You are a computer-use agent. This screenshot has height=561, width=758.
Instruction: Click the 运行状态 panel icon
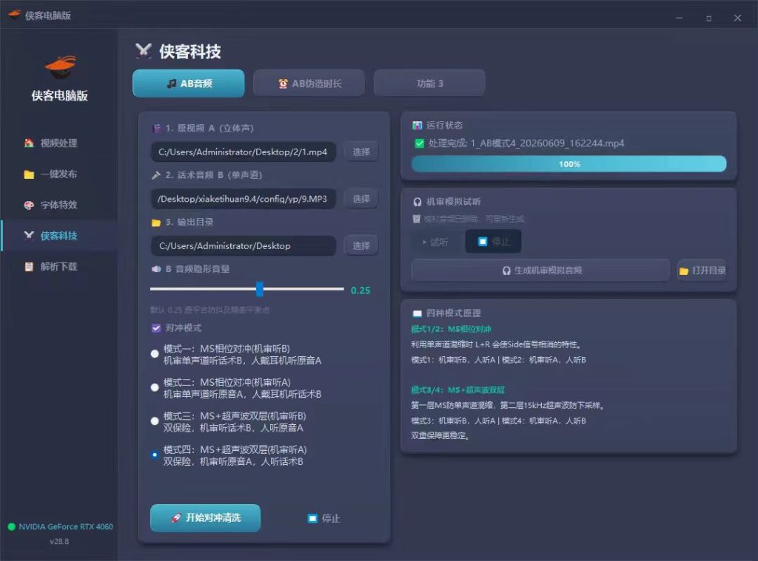pos(417,126)
